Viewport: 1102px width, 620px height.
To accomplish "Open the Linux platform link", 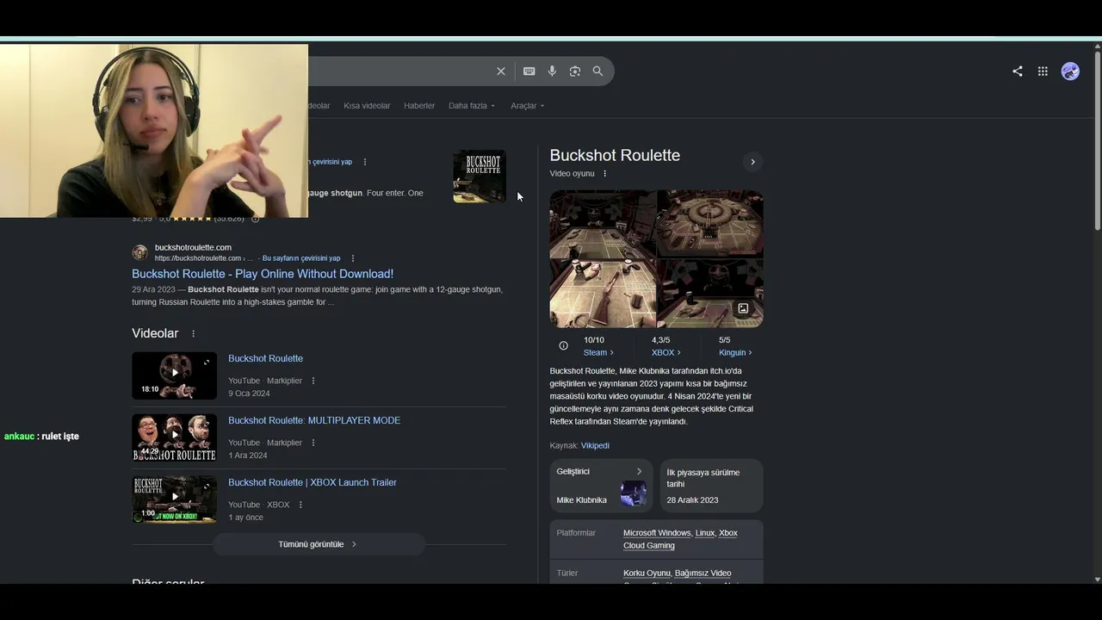I will point(705,533).
